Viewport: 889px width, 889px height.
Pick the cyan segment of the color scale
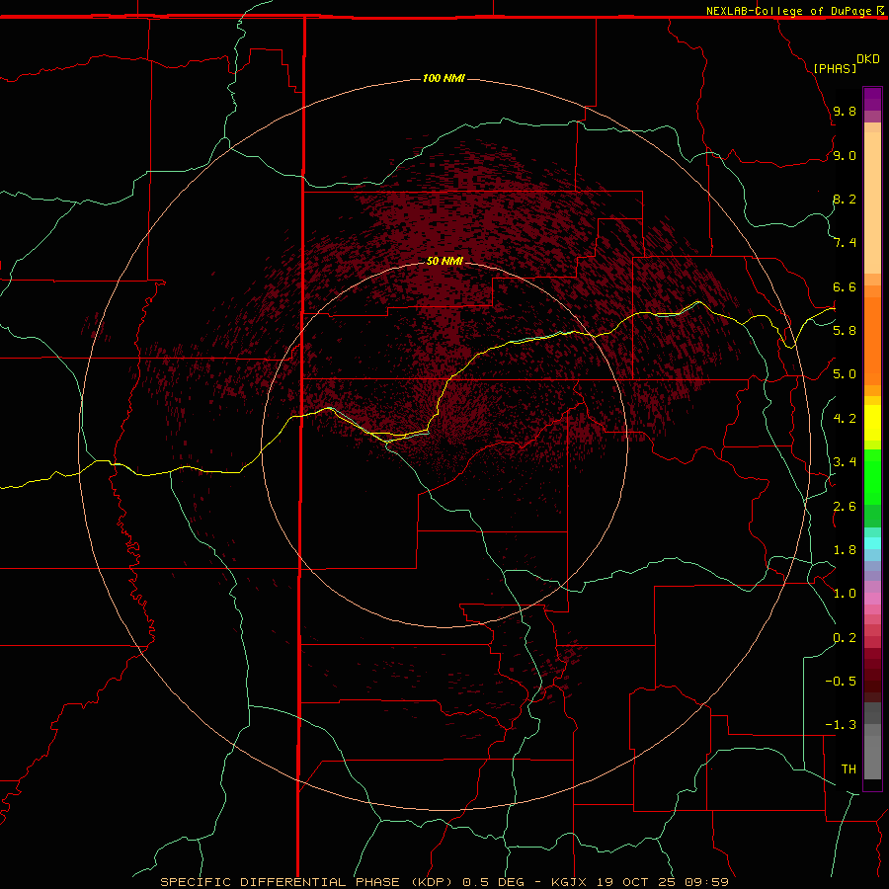tap(872, 543)
